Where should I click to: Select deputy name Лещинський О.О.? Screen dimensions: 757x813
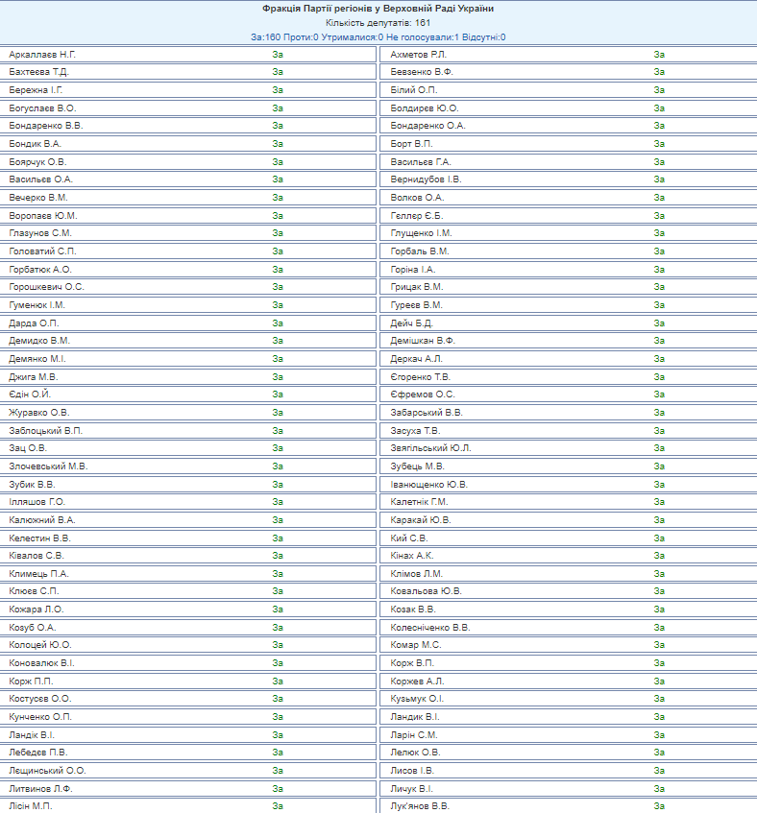48,771
